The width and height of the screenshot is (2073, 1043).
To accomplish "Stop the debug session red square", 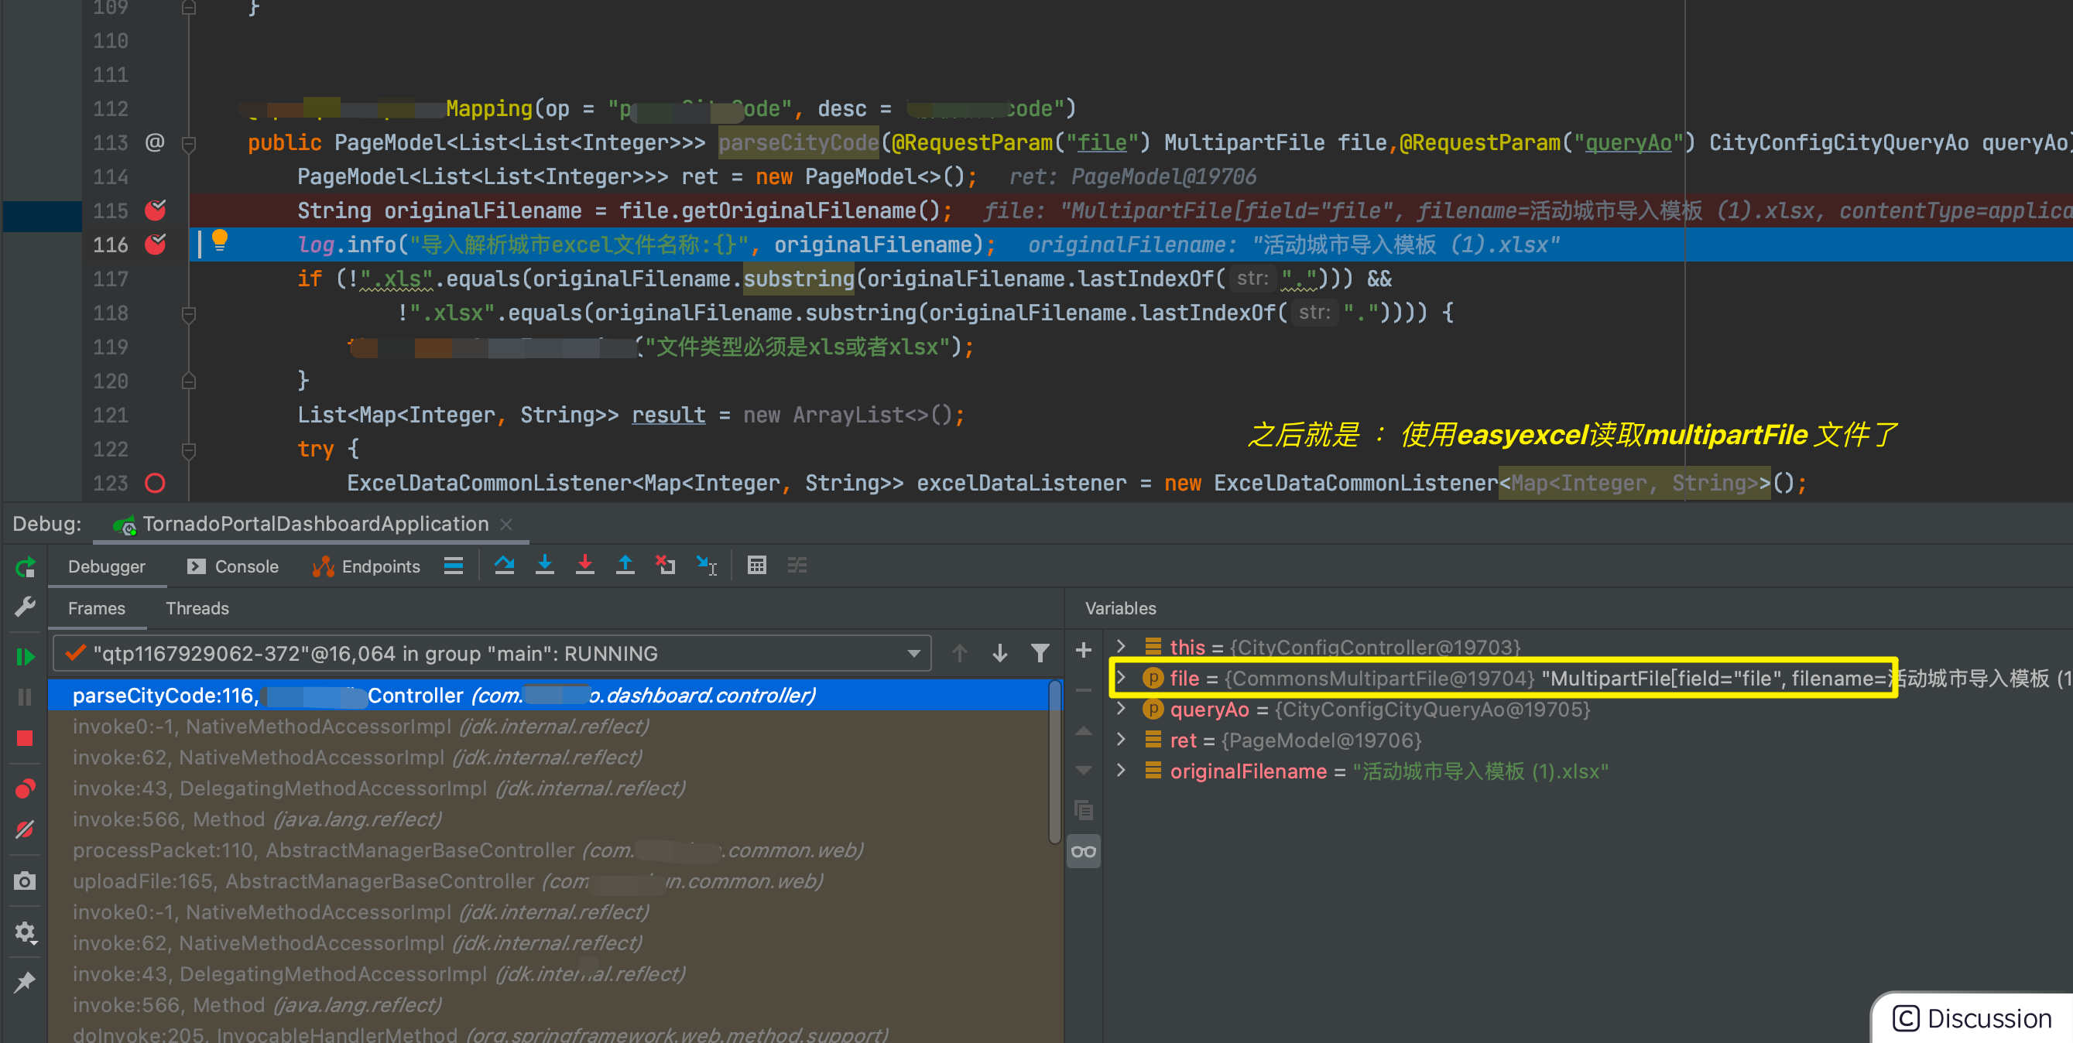I will click(x=25, y=738).
